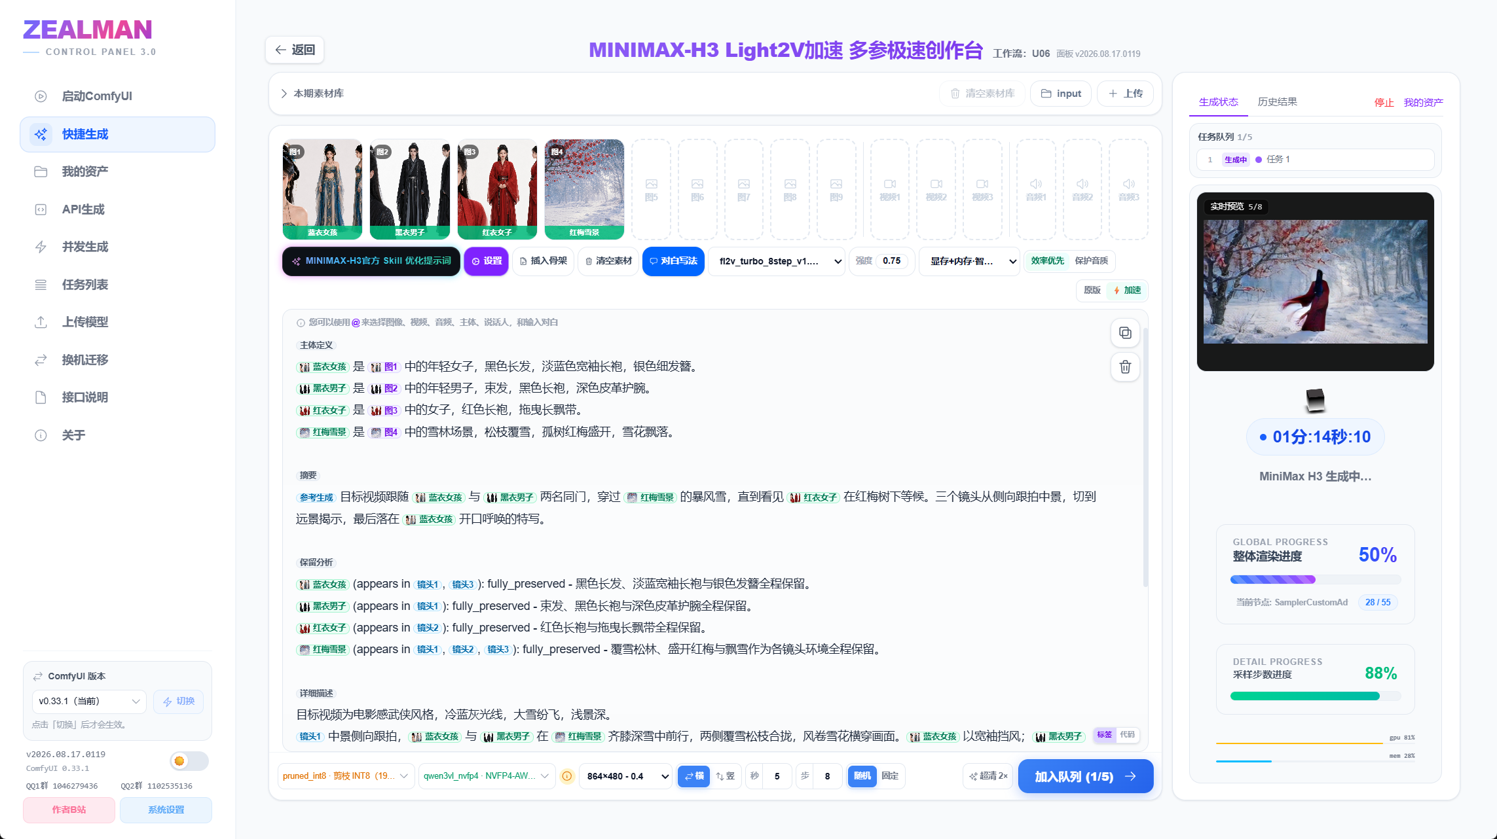Open the purple 设置 button

[487, 261]
